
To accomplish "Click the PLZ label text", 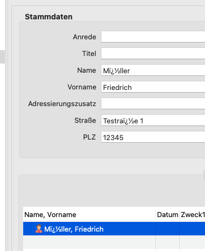I will pyautogui.click(x=90, y=137).
